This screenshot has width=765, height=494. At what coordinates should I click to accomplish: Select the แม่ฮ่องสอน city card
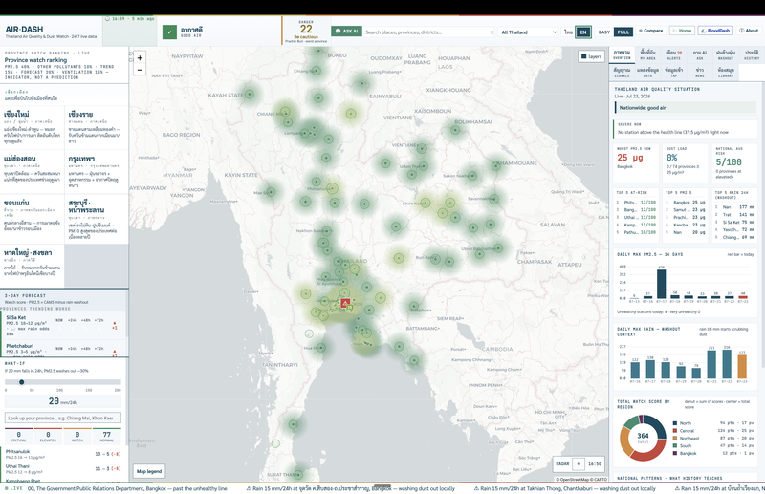click(33, 172)
